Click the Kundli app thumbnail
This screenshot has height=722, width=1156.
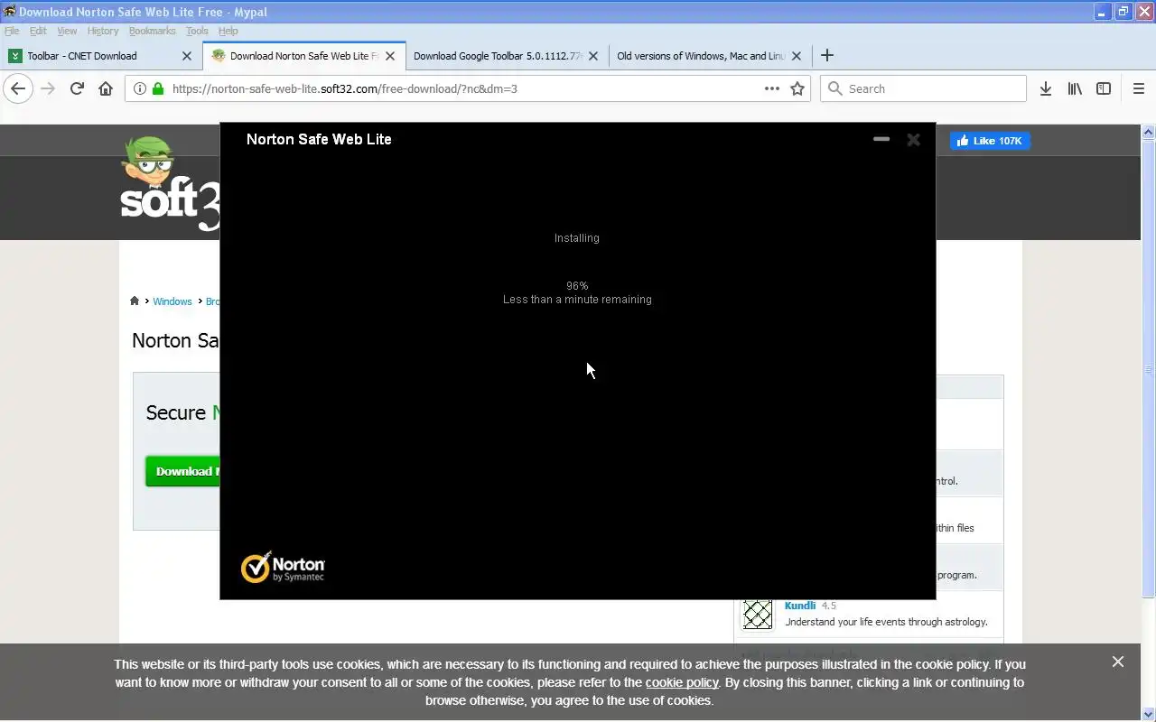(758, 615)
